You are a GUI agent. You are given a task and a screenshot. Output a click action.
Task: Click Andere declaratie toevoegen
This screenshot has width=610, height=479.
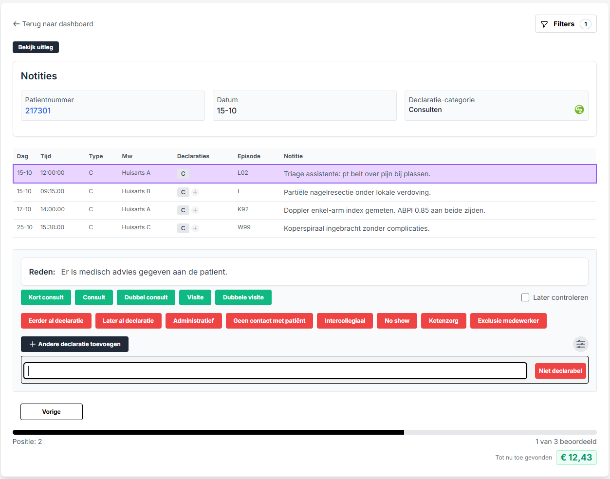pos(74,344)
